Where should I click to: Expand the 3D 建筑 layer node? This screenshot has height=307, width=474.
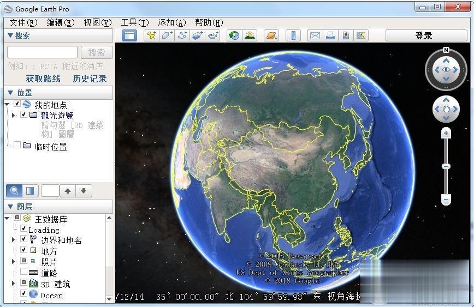(13, 284)
